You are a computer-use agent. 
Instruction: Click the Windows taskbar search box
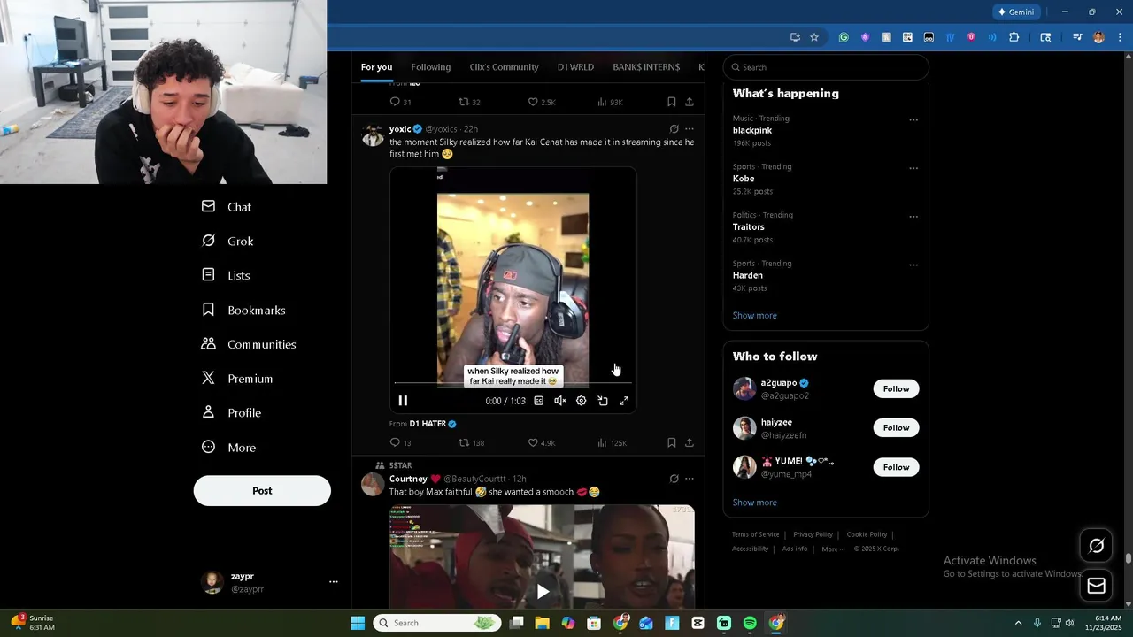[435, 623]
